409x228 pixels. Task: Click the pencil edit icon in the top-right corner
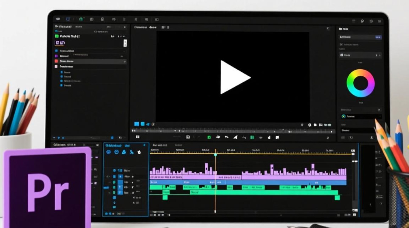pos(362,21)
